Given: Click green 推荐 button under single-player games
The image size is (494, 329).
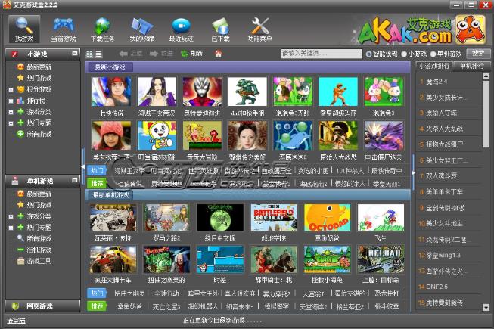Looking at the screenshot, I should point(97,306).
